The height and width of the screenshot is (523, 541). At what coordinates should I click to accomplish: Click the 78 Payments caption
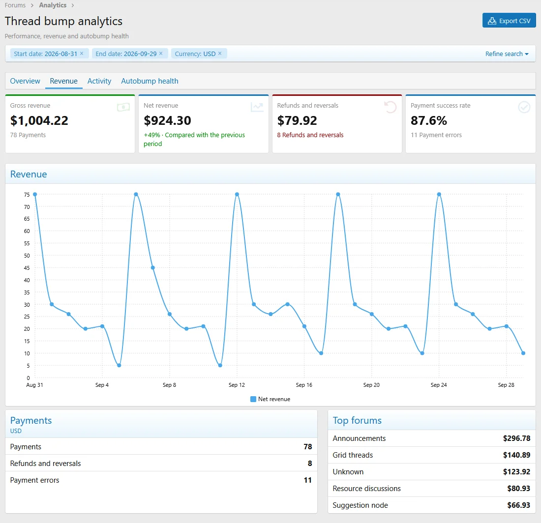pyautogui.click(x=28, y=135)
